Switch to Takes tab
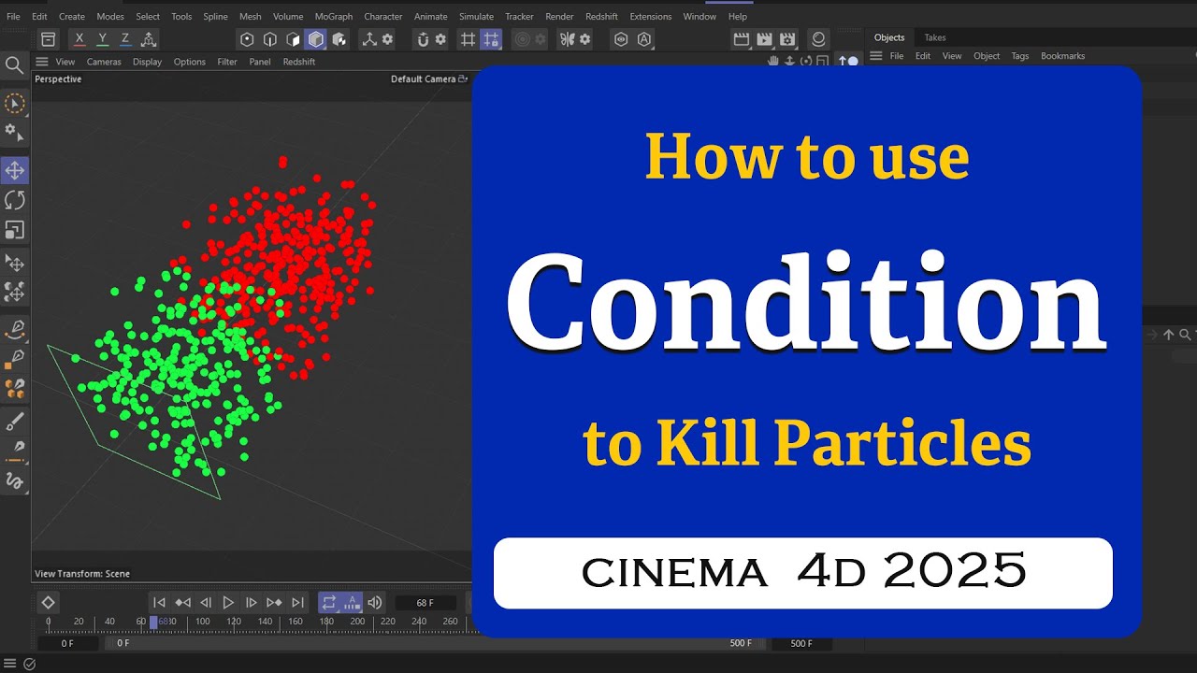The image size is (1197, 673). tap(935, 37)
